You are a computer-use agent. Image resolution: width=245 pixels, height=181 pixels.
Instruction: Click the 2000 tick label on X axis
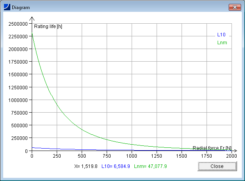(x=231, y=156)
